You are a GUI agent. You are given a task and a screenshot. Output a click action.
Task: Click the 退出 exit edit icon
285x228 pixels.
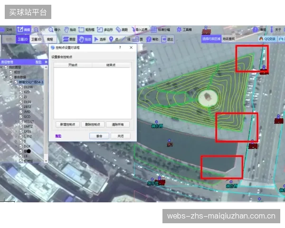[x=164, y=39]
